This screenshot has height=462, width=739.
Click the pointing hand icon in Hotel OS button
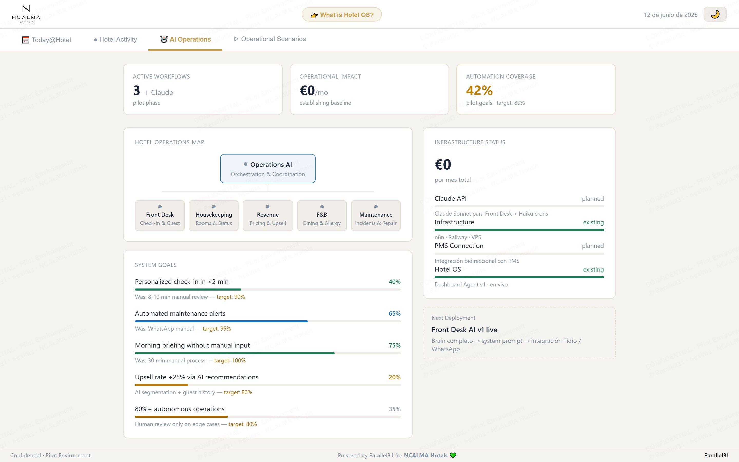[314, 15]
